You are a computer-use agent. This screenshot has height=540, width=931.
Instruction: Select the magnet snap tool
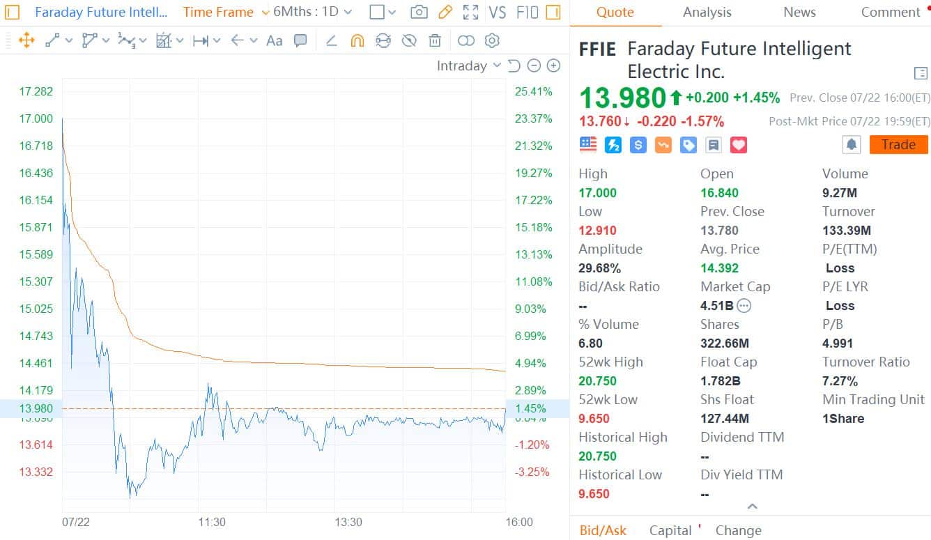pos(357,40)
